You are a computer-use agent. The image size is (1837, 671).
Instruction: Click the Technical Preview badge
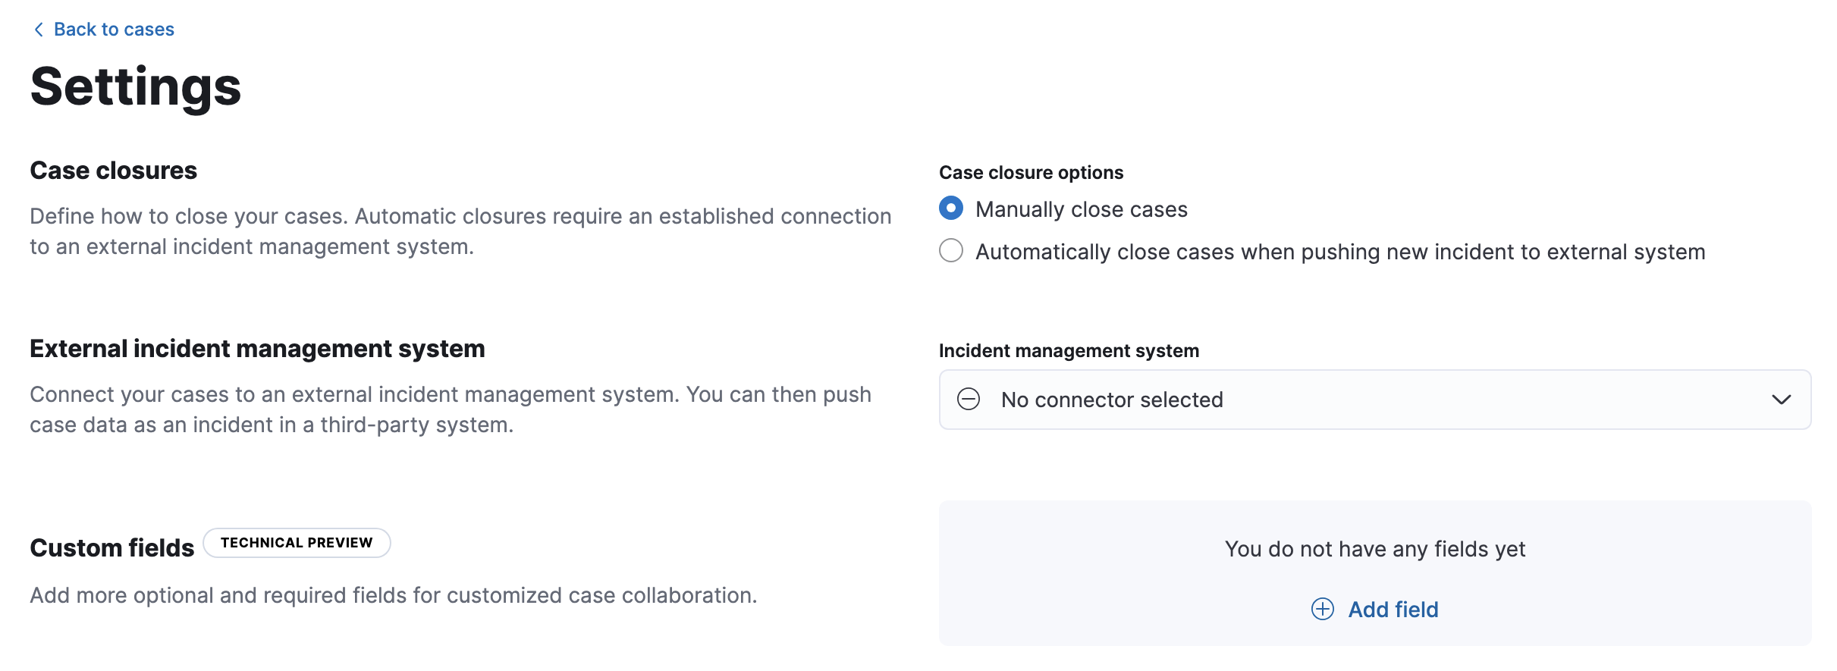click(x=297, y=543)
